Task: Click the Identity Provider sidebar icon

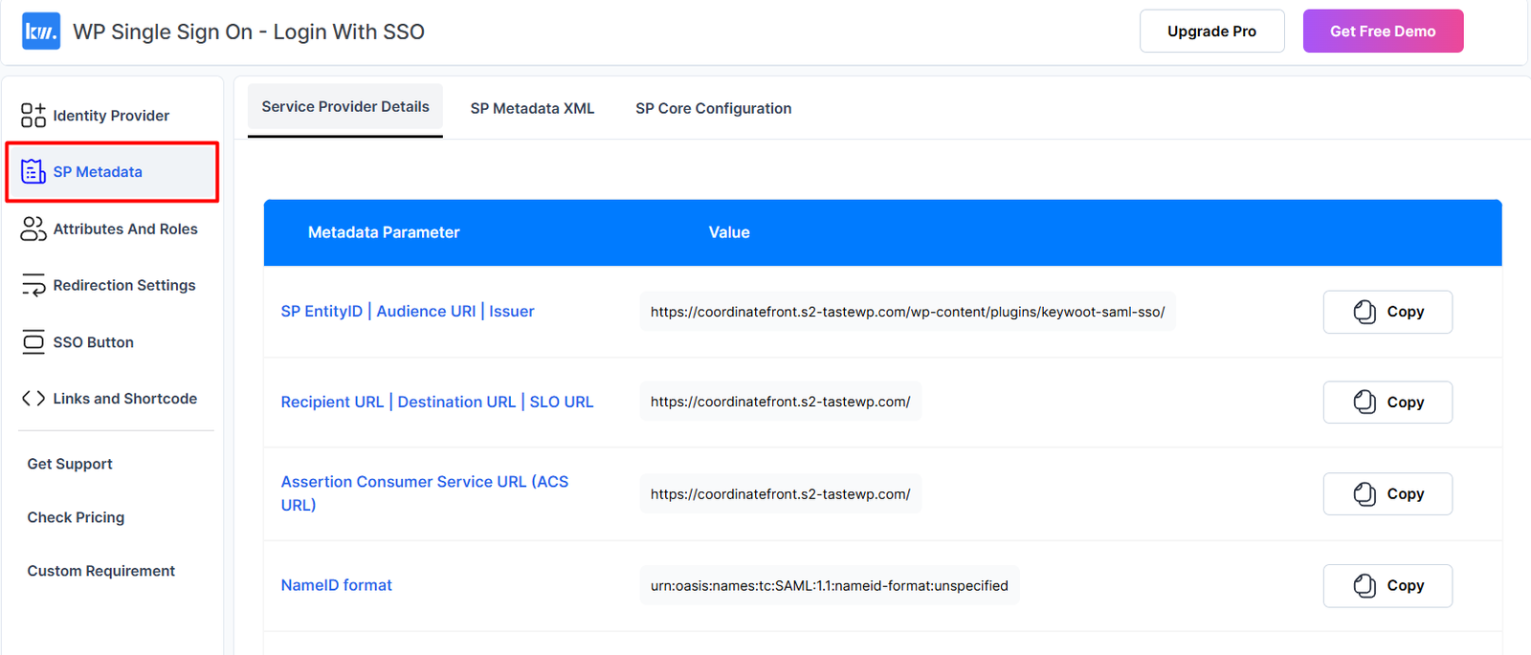Action: (33, 116)
